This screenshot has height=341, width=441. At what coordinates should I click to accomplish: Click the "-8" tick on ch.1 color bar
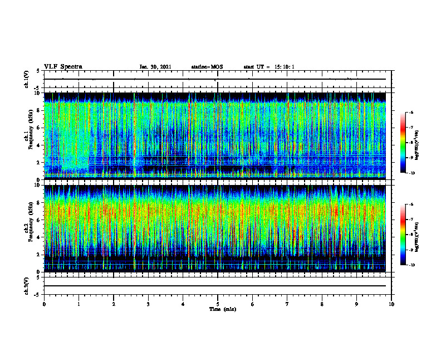point(411,143)
